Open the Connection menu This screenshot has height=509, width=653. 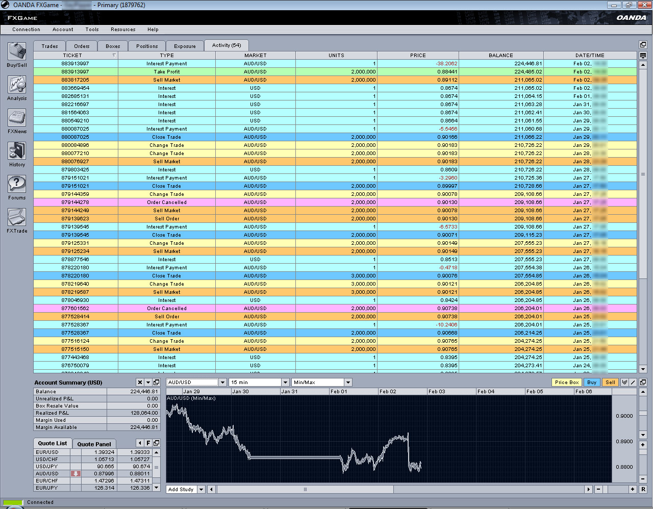pos(26,30)
